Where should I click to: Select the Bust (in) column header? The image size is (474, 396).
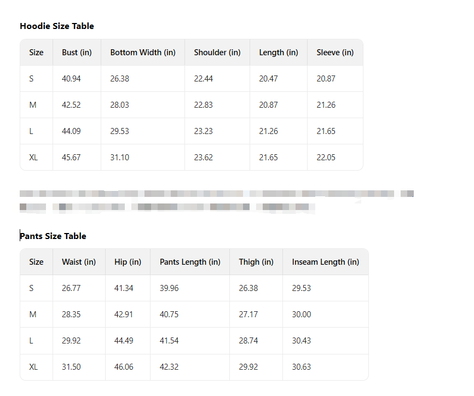[x=77, y=53]
